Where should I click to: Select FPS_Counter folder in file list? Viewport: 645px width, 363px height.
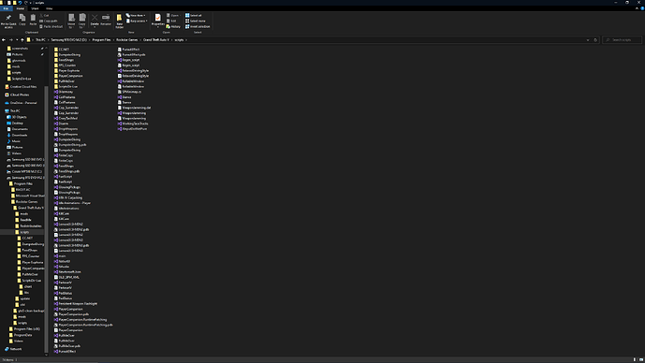(x=65, y=65)
